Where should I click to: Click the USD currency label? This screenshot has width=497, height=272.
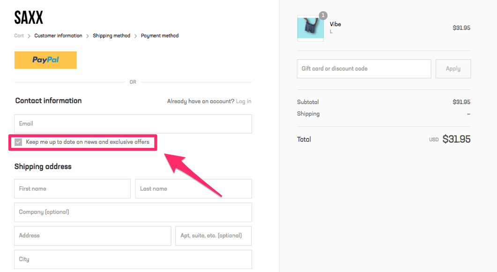(434, 140)
